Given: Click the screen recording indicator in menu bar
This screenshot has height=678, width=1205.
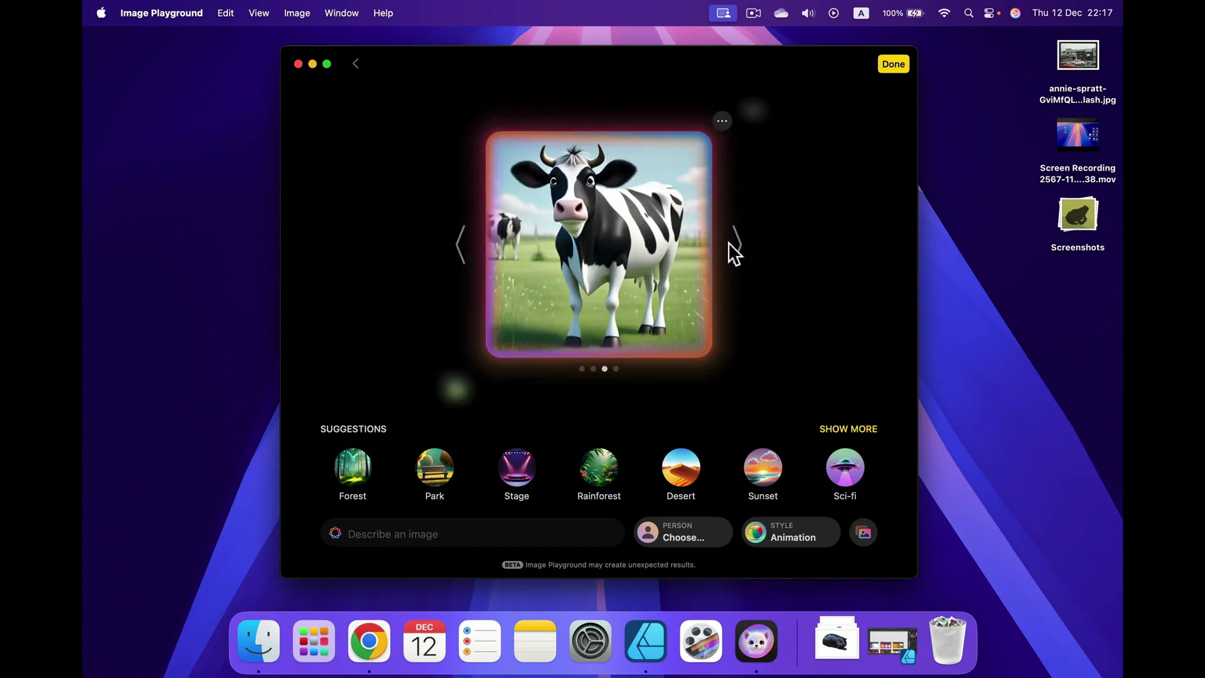Looking at the screenshot, I should point(723,13).
